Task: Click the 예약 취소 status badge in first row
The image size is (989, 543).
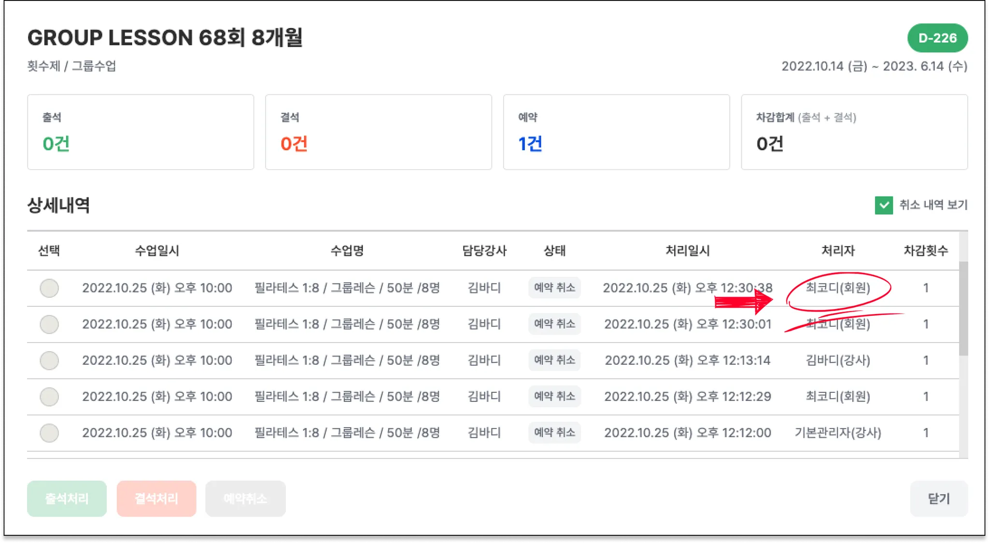Action: 554,288
